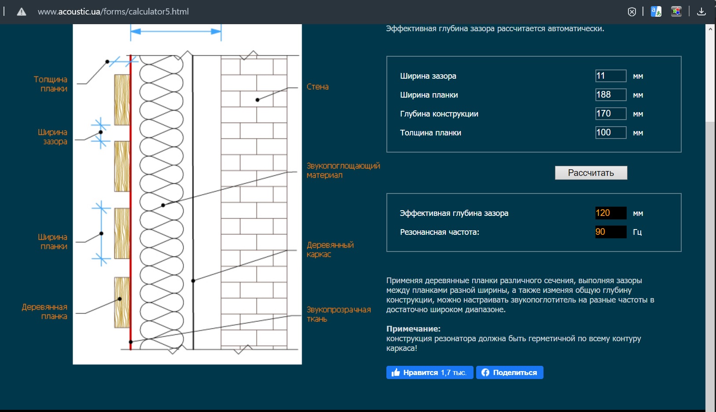Click the Facebook logo on share button
The width and height of the screenshot is (716, 412).
[x=485, y=372]
